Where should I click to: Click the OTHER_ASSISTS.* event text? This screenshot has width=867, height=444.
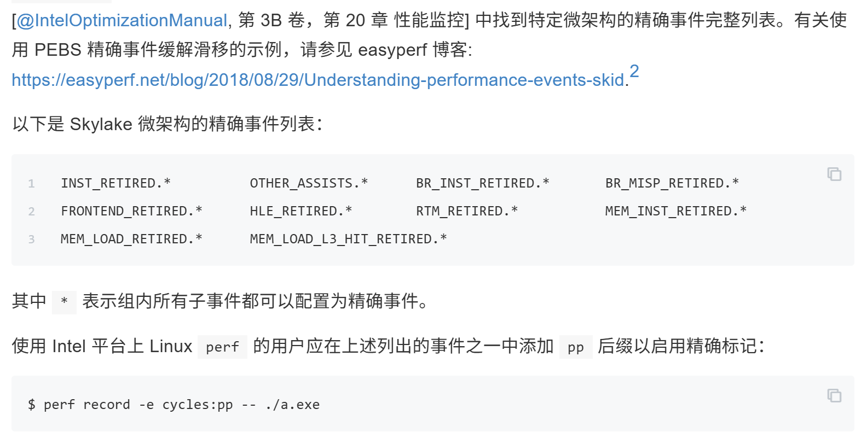point(309,183)
